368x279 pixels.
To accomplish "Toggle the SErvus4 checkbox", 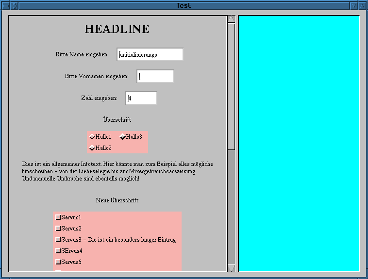I will (58, 251).
